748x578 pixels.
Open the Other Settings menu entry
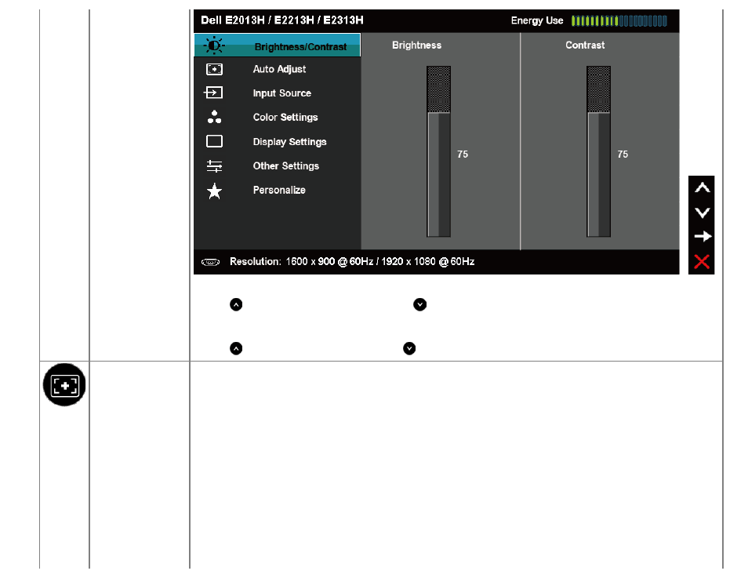[285, 166]
